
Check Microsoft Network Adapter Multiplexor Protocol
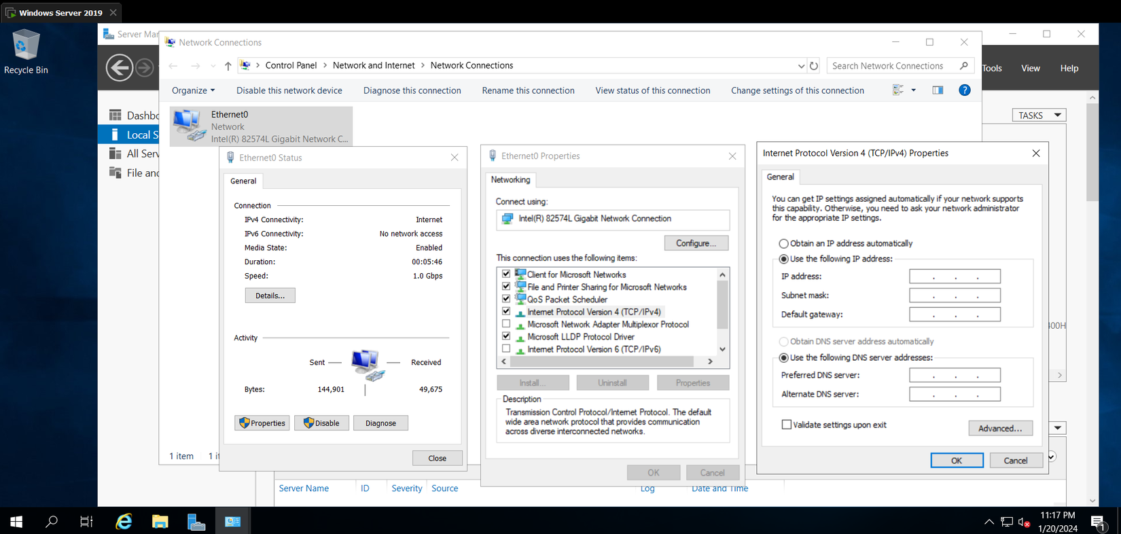click(506, 324)
